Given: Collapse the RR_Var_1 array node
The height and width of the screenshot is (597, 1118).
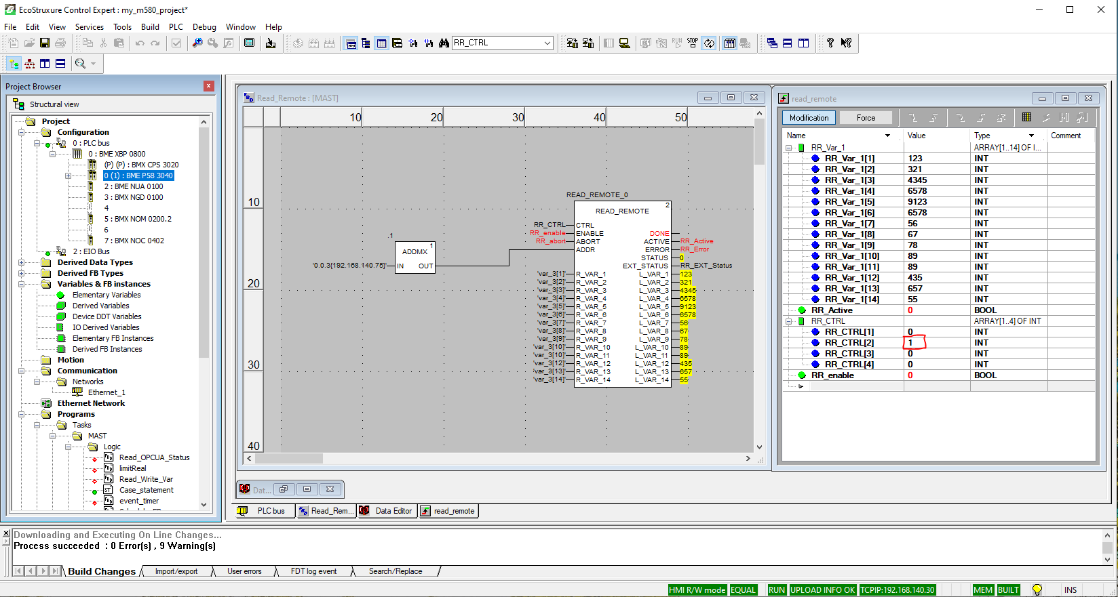Looking at the screenshot, I should click(x=788, y=148).
